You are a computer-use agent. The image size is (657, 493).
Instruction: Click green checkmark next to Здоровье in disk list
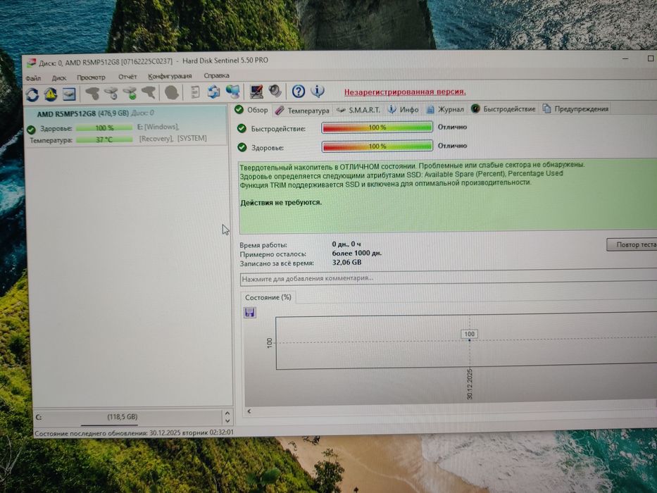click(31, 130)
